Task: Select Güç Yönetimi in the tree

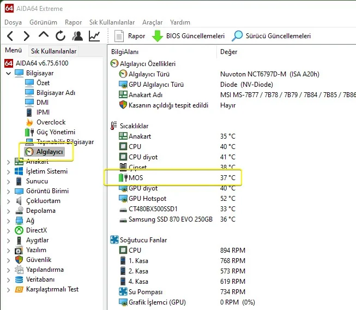Action: [x=50, y=132]
